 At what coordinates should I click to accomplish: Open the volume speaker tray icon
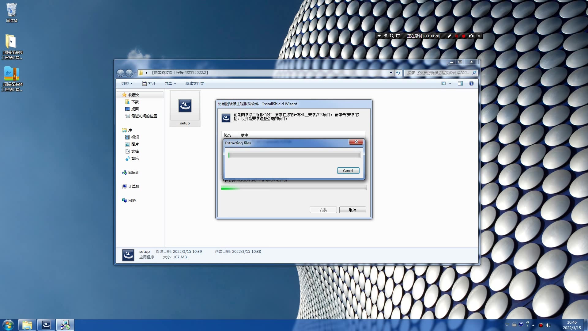tap(548, 325)
